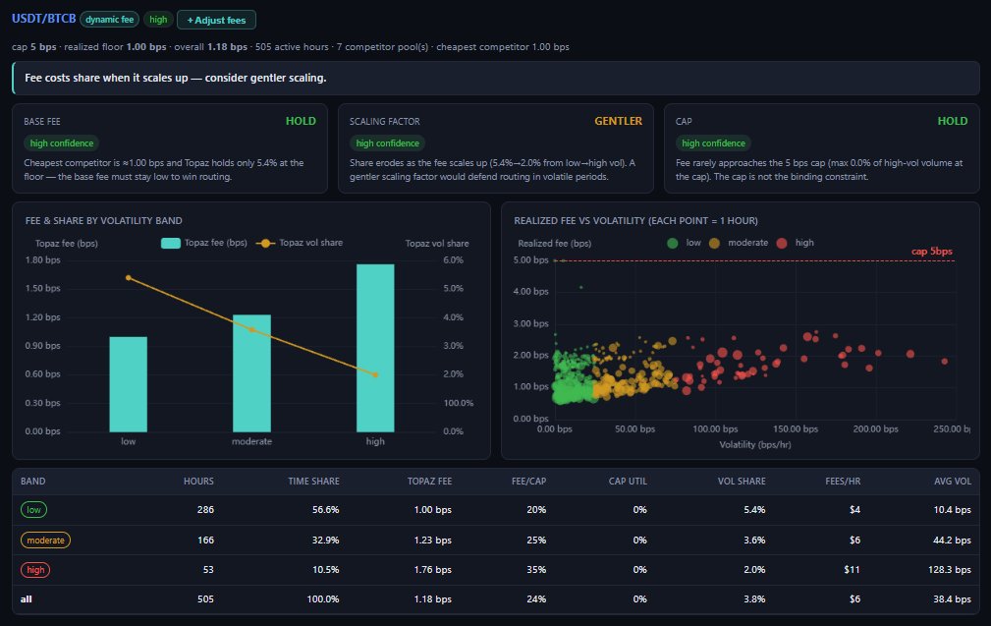Open the USDT/BTCB pair title link

[43, 19]
